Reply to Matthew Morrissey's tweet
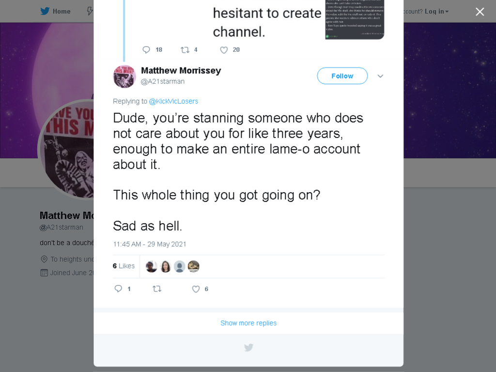 pos(118,289)
